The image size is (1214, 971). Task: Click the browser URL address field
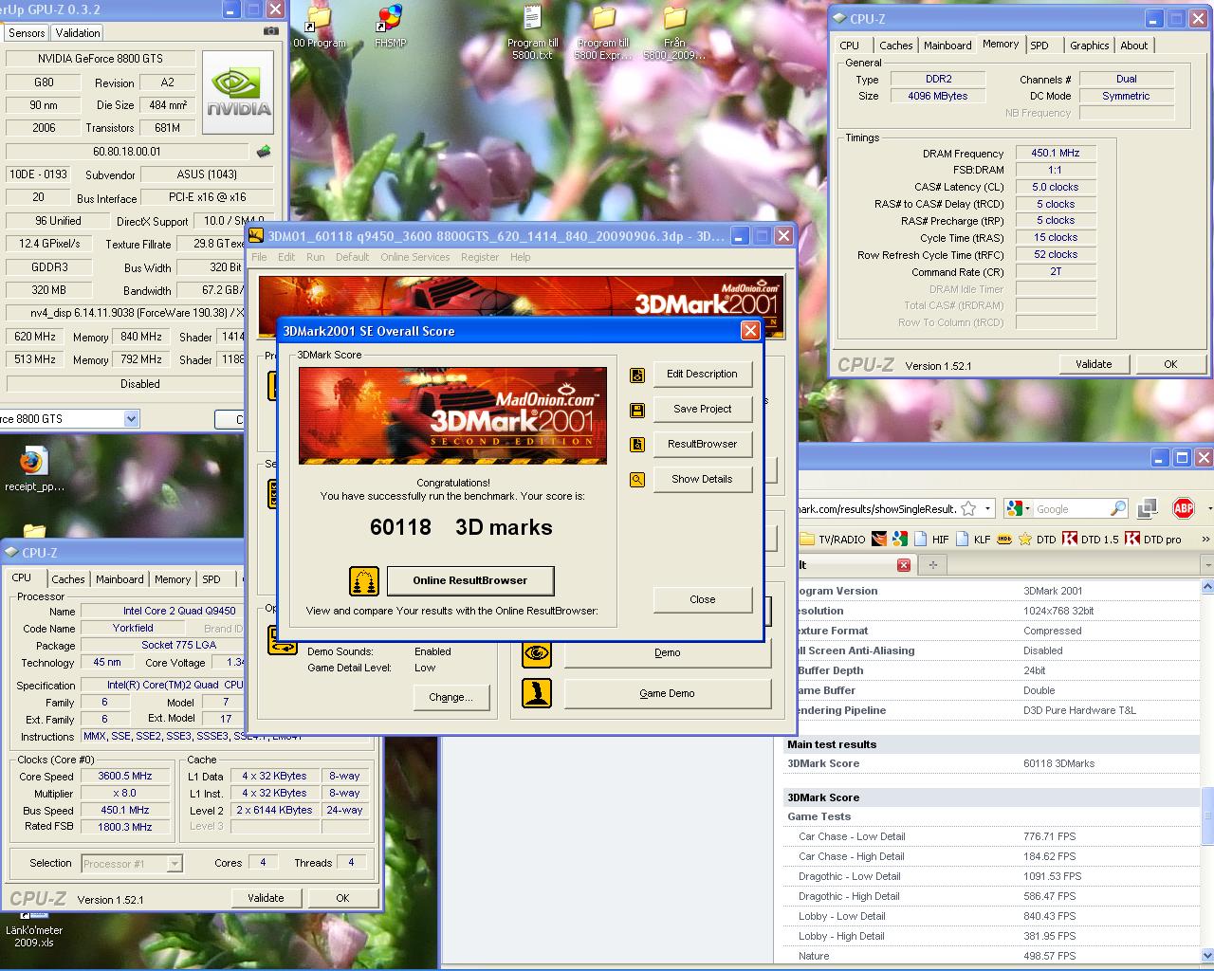(x=876, y=509)
